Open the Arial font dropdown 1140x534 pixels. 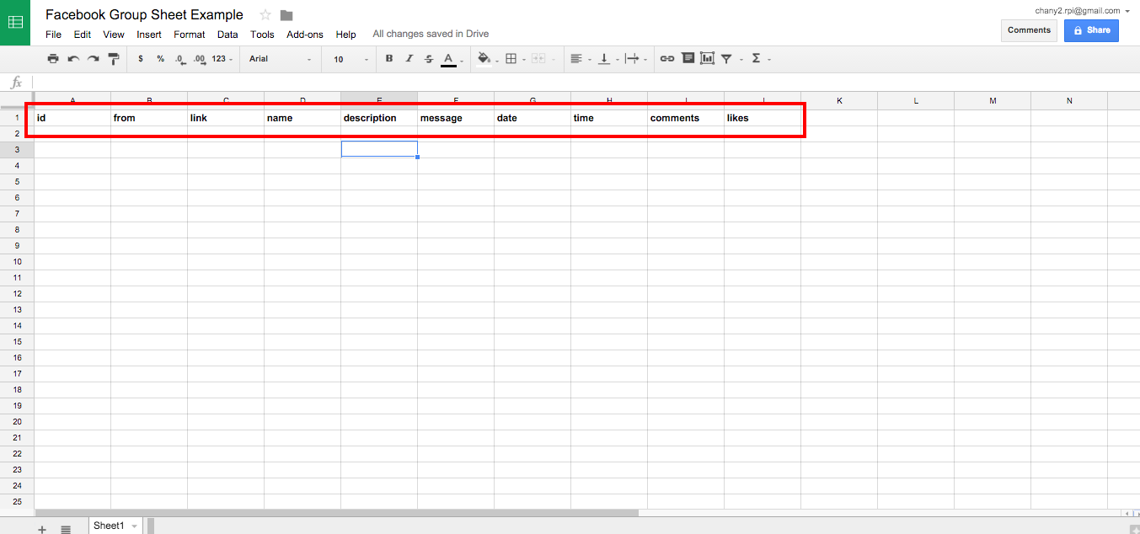point(280,59)
